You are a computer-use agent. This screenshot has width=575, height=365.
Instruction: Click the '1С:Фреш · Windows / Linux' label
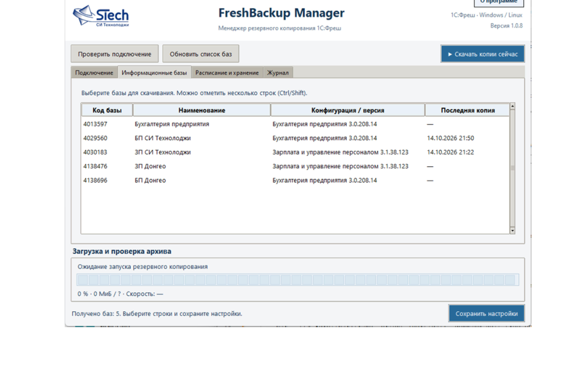[486, 15]
